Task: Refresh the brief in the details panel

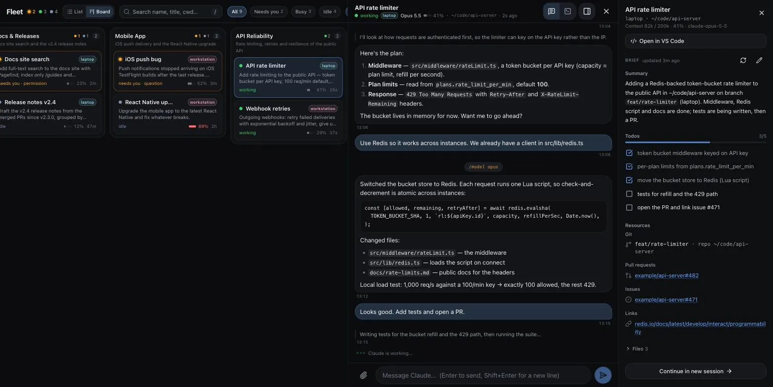Action: tap(743, 60)
